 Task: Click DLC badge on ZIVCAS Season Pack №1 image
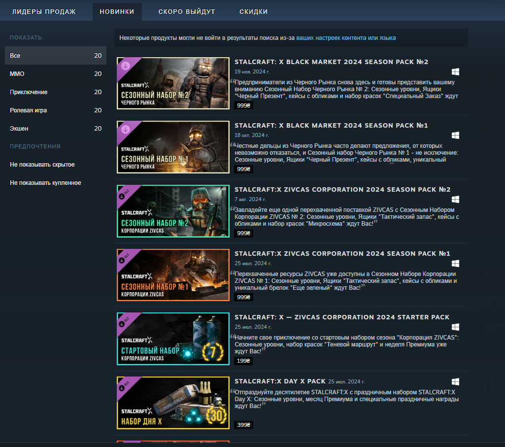(x=124, y=258)
